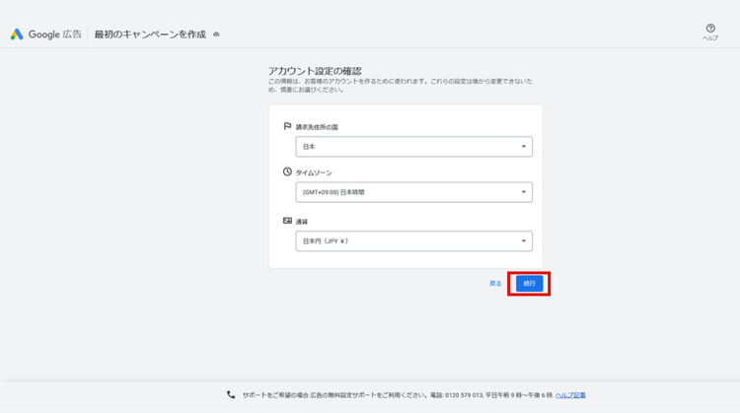The width and height of the screenshot is (740, 413).
Task: Click the arrow on the country dropdown
Action: [x=523, y=147]
